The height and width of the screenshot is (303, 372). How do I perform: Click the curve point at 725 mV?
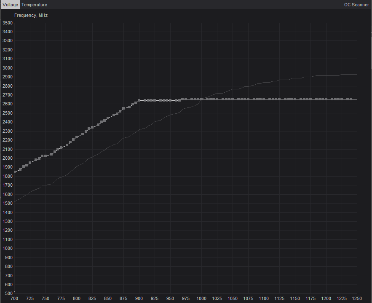pyautogui.click(x=30, y=162)
